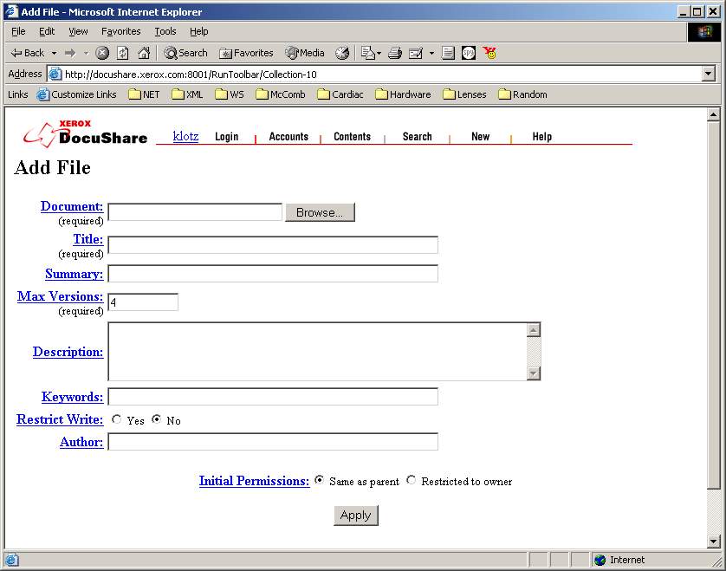Open the NET links folder

pyautogui.click(x=144, y=94)
